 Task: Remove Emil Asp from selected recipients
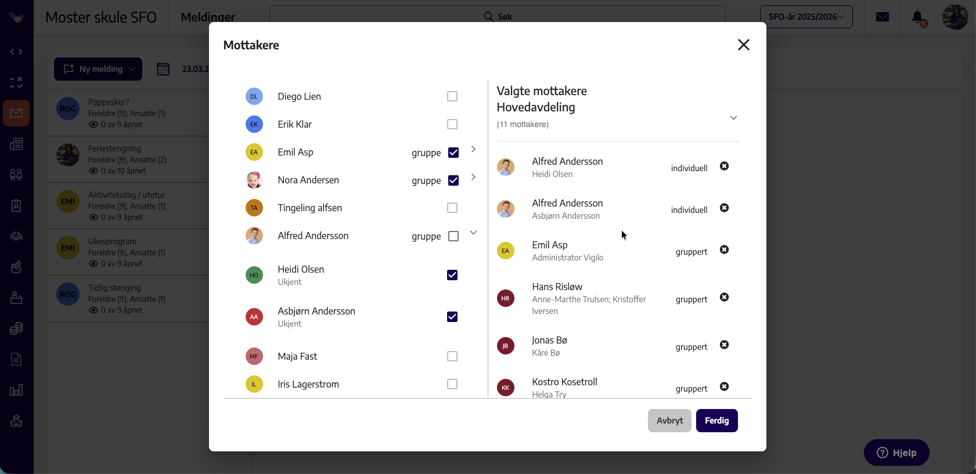click(724, 249)
